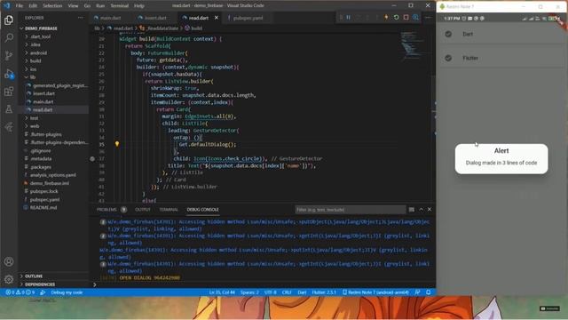This screenshot has height=320, width=568.
Task: Expand the ios folder
Action: click(33, 69)
